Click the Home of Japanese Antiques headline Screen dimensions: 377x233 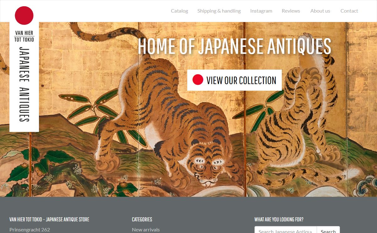point(234,46)
